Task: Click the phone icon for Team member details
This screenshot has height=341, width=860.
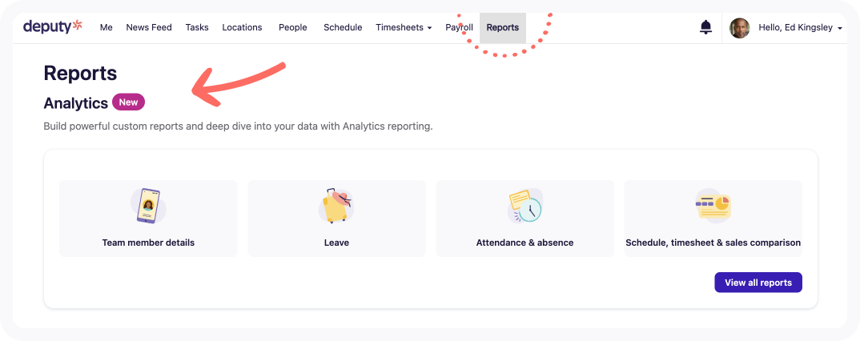Action: 148,207
